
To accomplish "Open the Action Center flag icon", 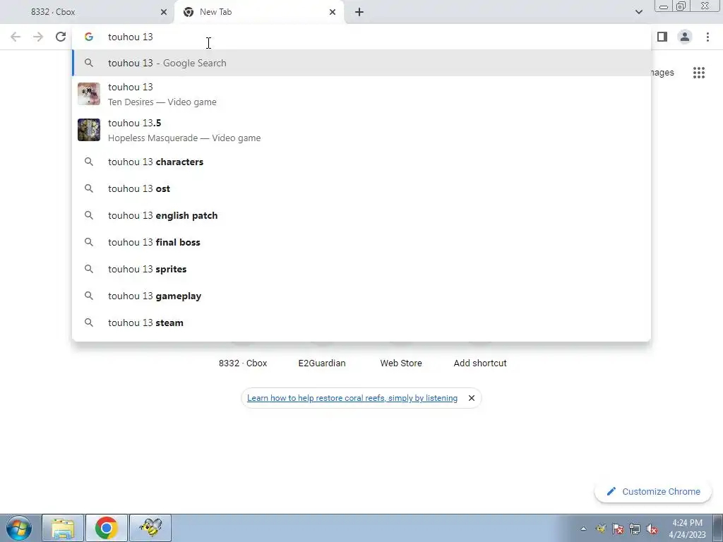I will pyautogui.click(x=617, y=529).
